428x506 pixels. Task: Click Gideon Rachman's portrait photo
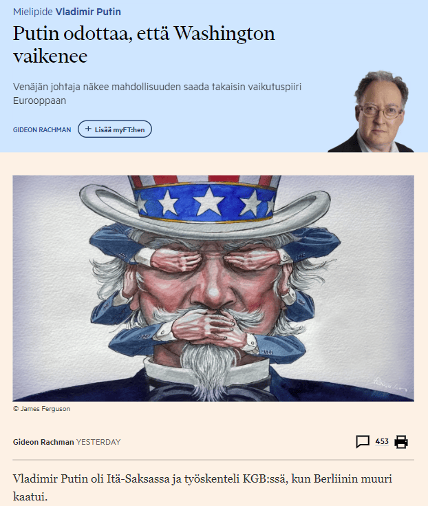371,112
